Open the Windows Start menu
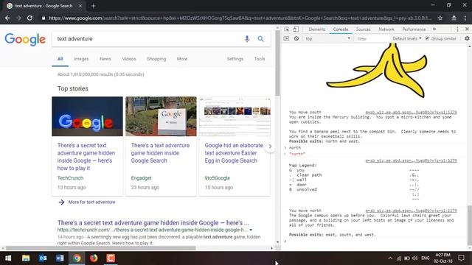Viewport: 472px width, 265px height. [8, 258]
